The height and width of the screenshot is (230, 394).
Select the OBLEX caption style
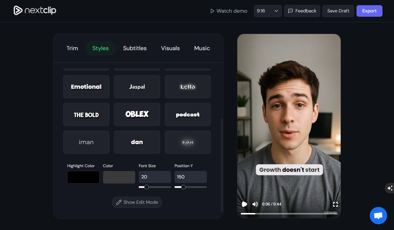(x=137, y=114)
